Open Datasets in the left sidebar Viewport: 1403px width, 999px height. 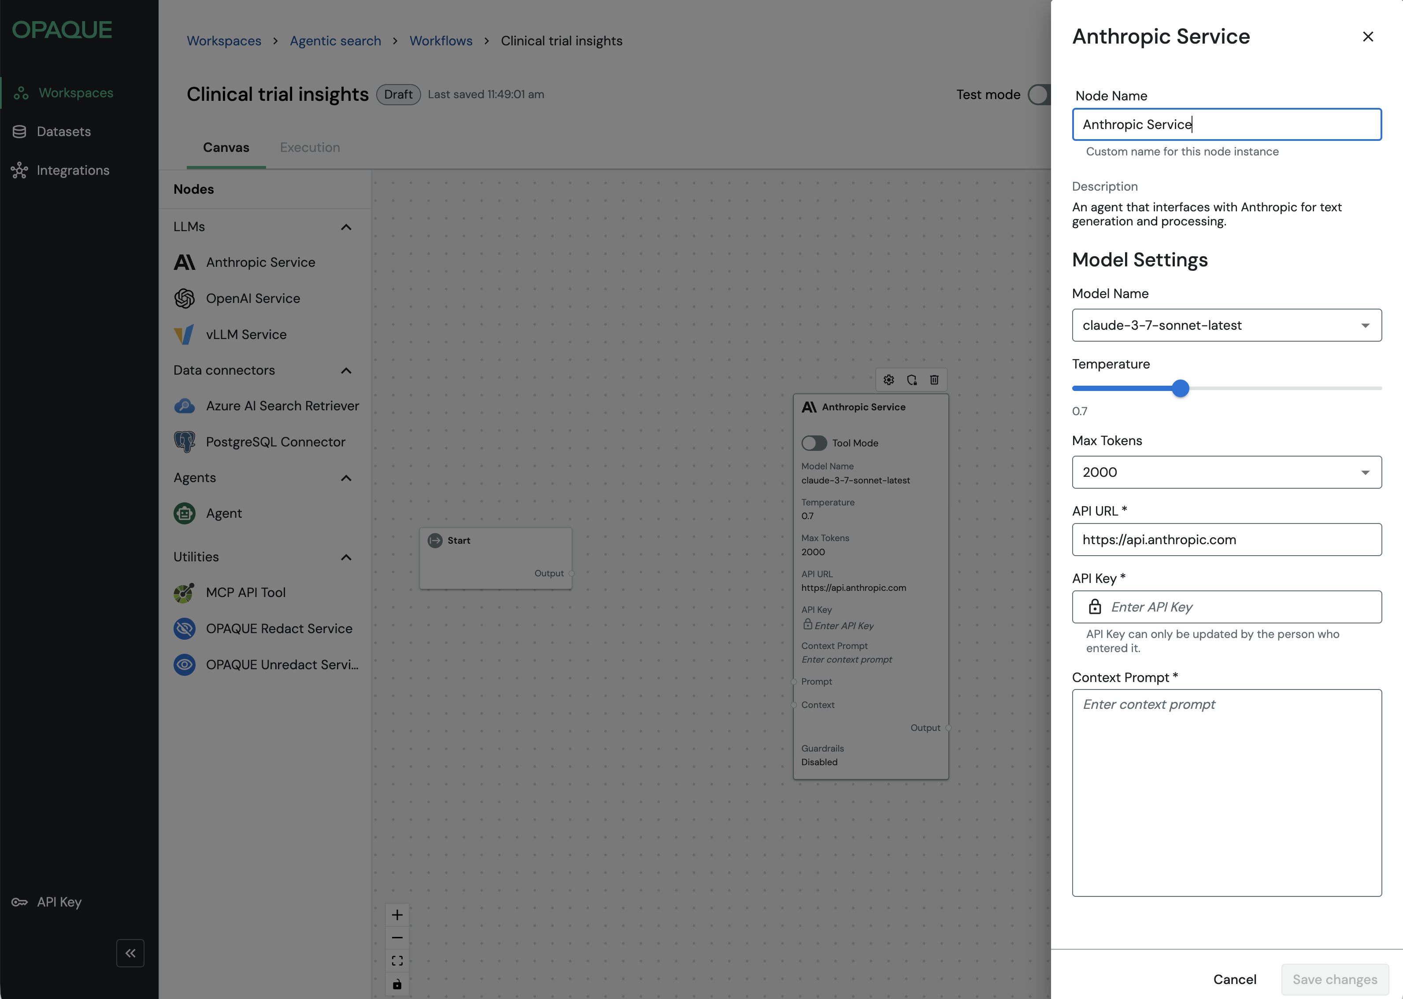pyautogui.click(x=63, y=132)
